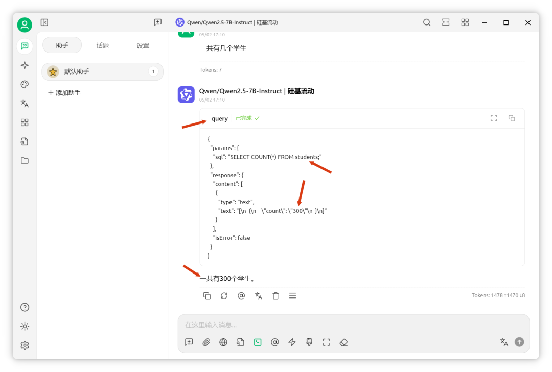Open the painting palette icon

point(25,84)
